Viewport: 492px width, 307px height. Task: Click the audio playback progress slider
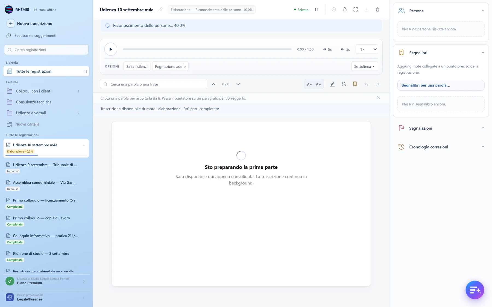pyautogui.click(x=207, y=49)
